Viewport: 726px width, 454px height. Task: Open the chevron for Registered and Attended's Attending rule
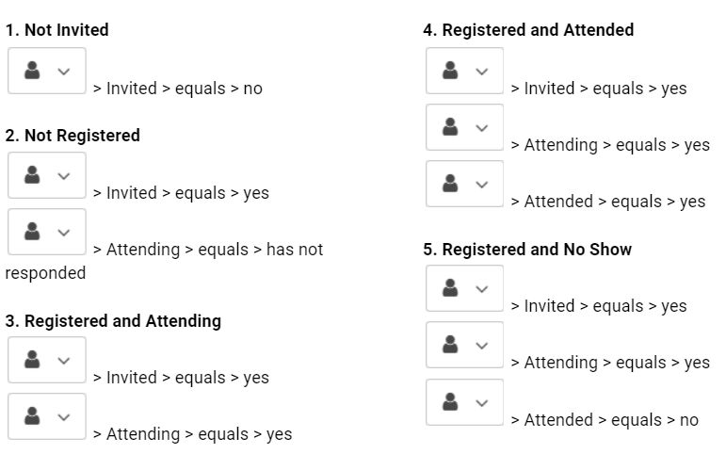482,128
